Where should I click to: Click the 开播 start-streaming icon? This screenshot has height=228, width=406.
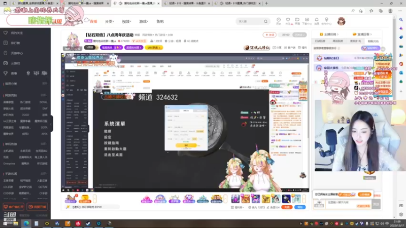(297, 21)
